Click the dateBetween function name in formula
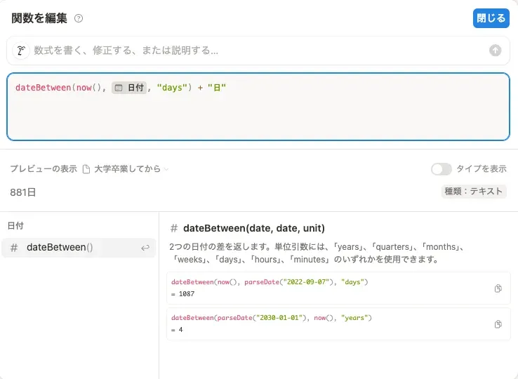 [44, 88]
